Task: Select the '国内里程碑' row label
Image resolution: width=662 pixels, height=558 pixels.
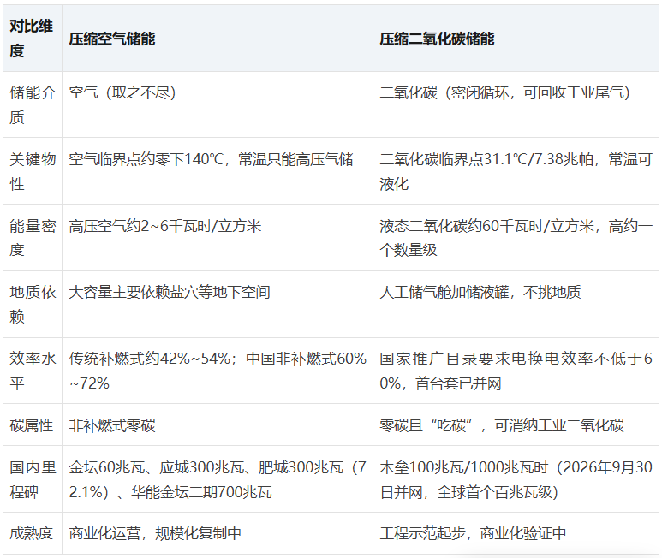Action: [x=33, y=479]
